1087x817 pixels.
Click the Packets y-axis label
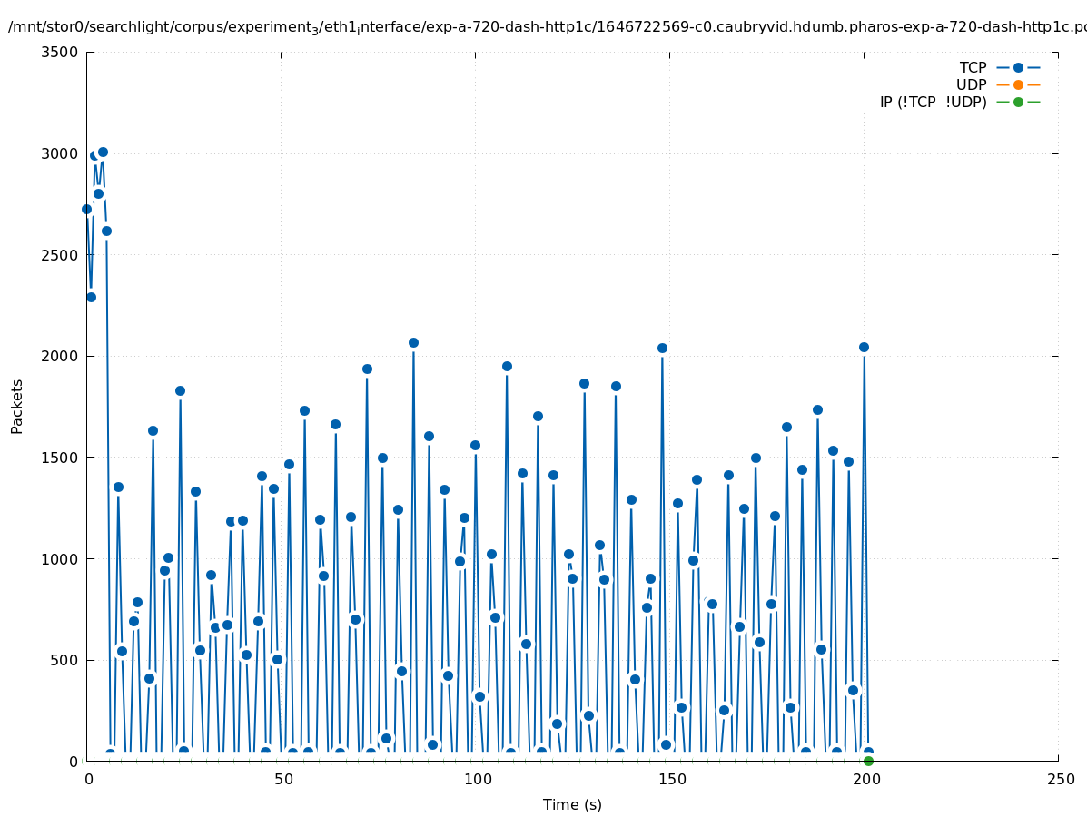coord(17,406)
